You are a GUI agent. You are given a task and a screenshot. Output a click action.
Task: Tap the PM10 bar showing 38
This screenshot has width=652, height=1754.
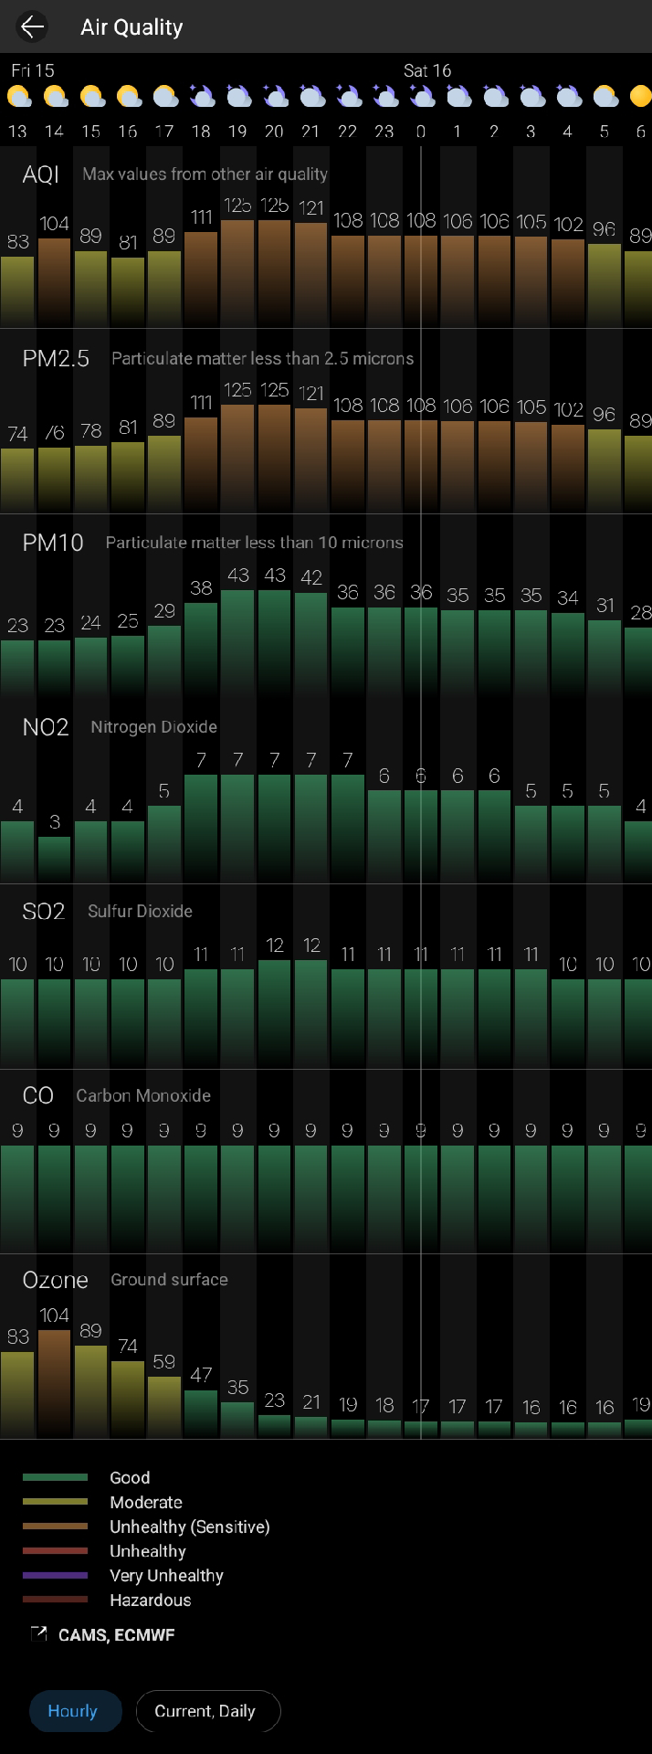point(201,649)
